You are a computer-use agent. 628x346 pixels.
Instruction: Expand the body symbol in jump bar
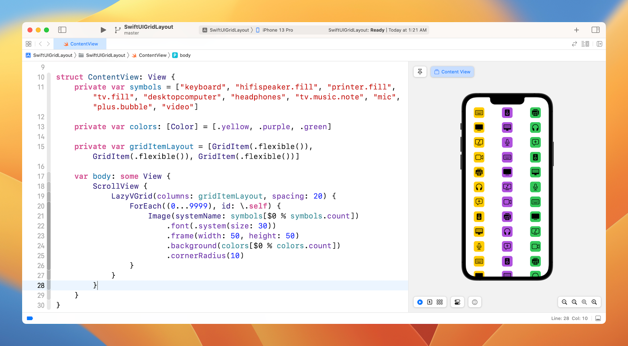click(185, 55)
